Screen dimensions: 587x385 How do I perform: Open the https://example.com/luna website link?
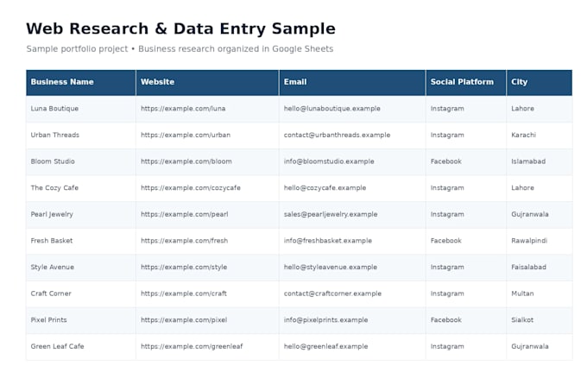(x=183, y=109)
